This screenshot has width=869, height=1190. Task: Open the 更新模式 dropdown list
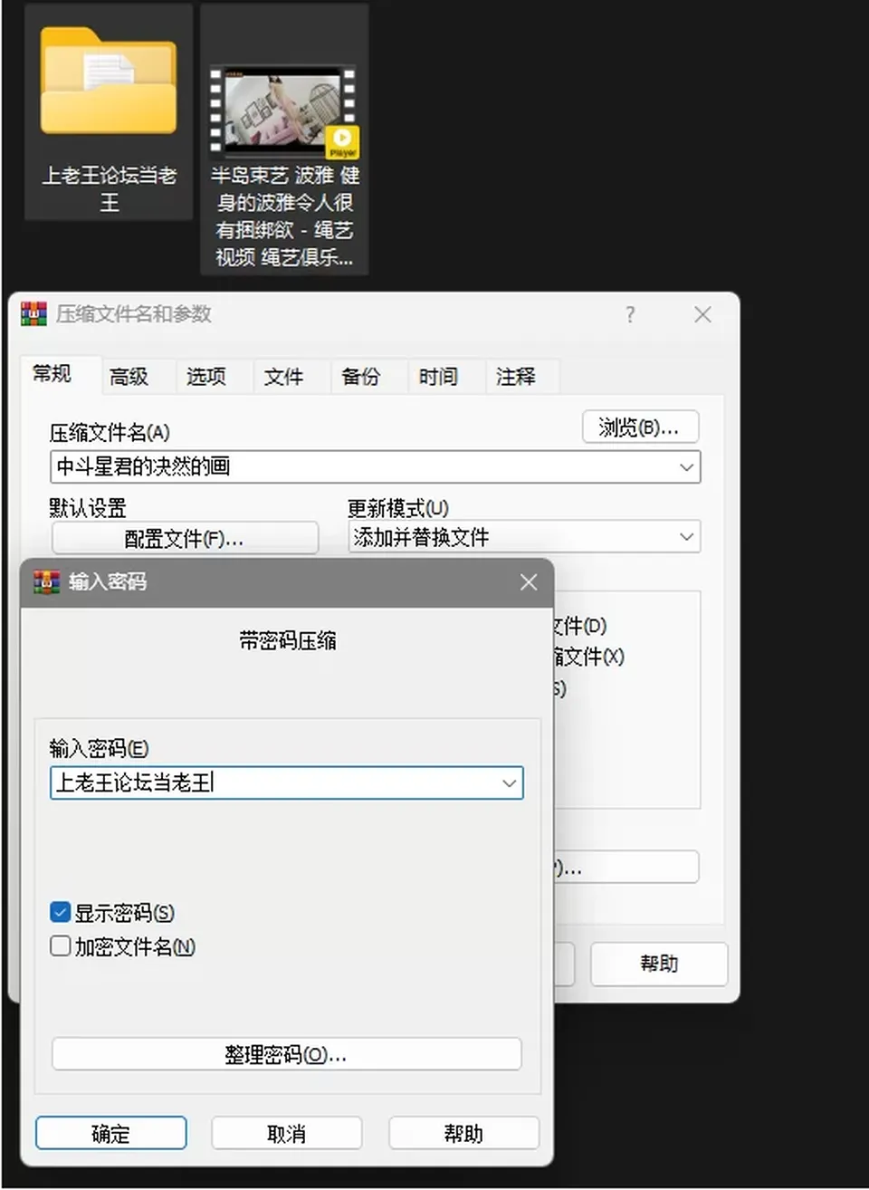(525, 537)
